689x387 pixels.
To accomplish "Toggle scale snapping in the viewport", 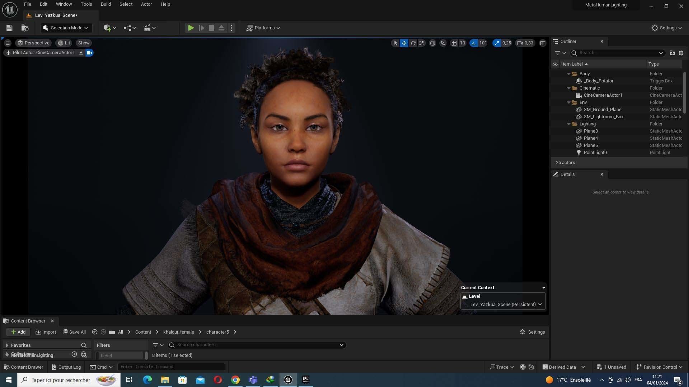I will [497, 43].
